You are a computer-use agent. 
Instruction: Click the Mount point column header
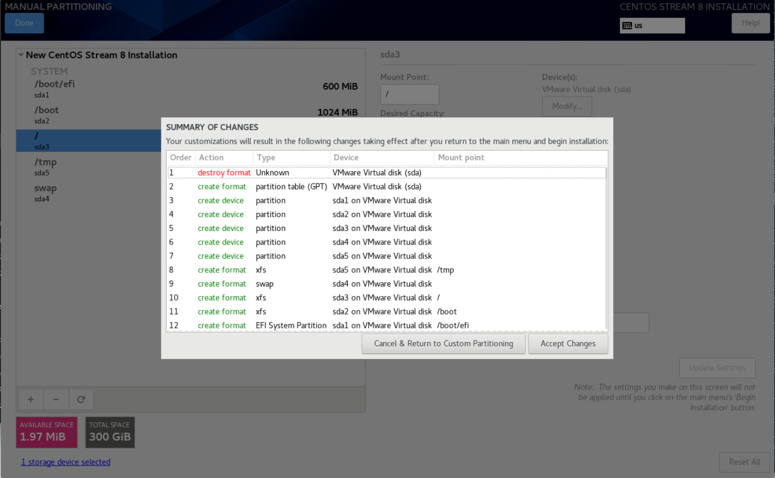pyautogui.click(x=520, y=158)
